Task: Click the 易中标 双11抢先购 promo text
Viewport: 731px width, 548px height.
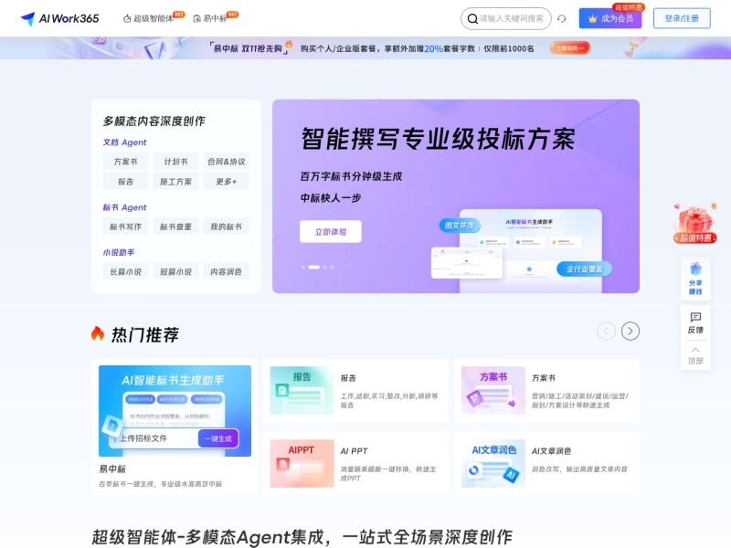Action: (248, 48)
